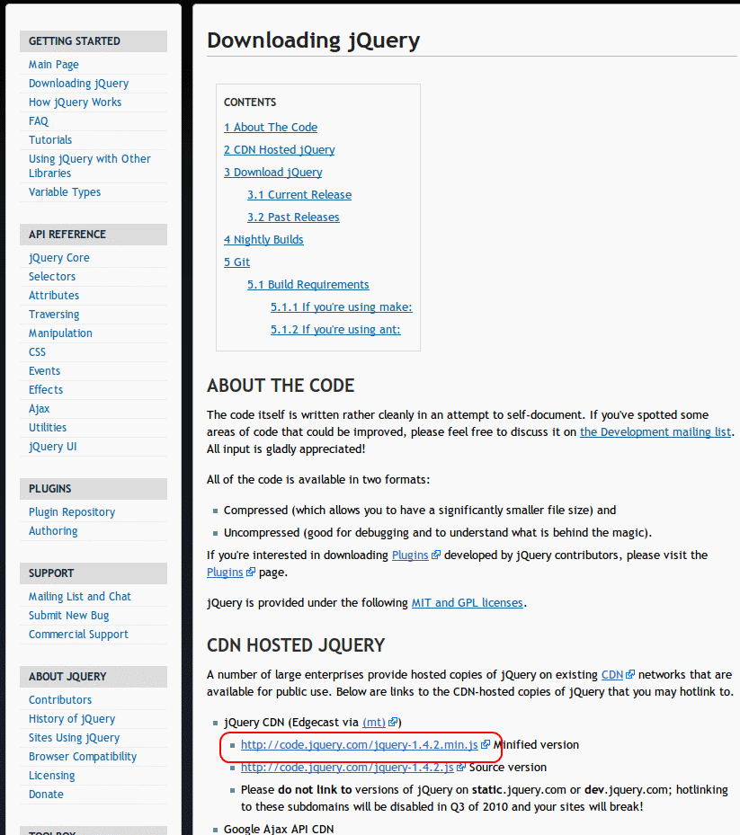
Task: Click the 'Google Ajax API CDN' list item
Action: (279, 829)
